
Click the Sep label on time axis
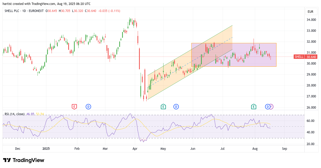click(x=285, y=149)
